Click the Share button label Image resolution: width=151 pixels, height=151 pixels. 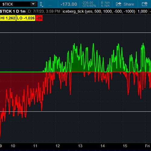[129, 4]
